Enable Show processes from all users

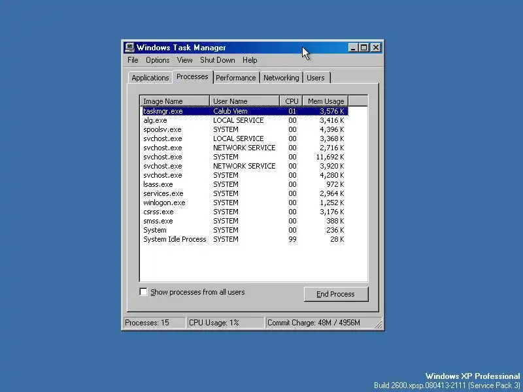143,292
